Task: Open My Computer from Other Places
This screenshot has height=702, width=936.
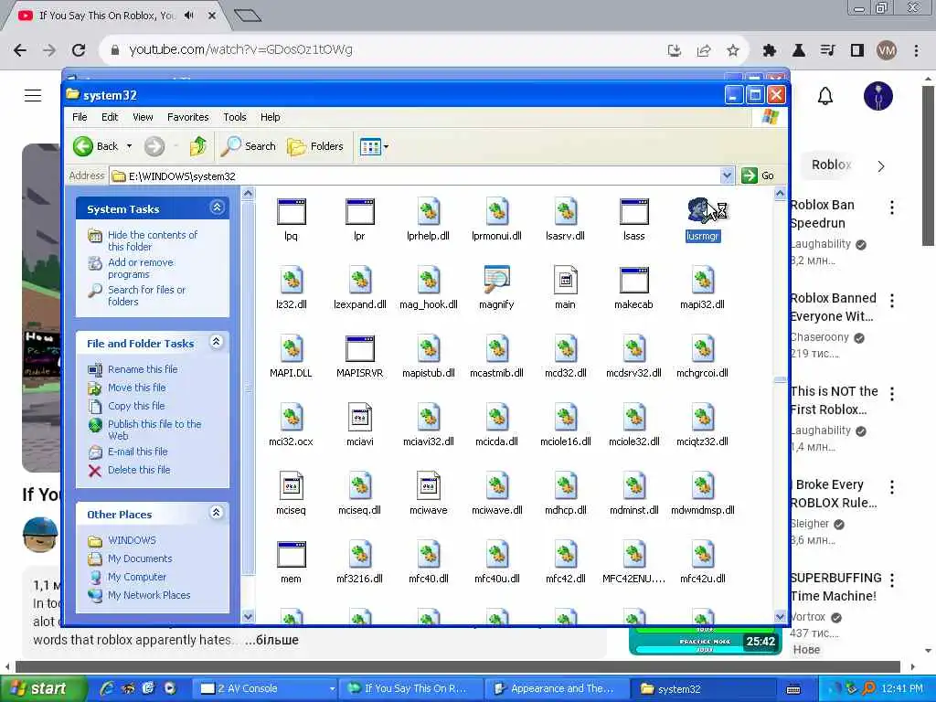Action: 137,577
